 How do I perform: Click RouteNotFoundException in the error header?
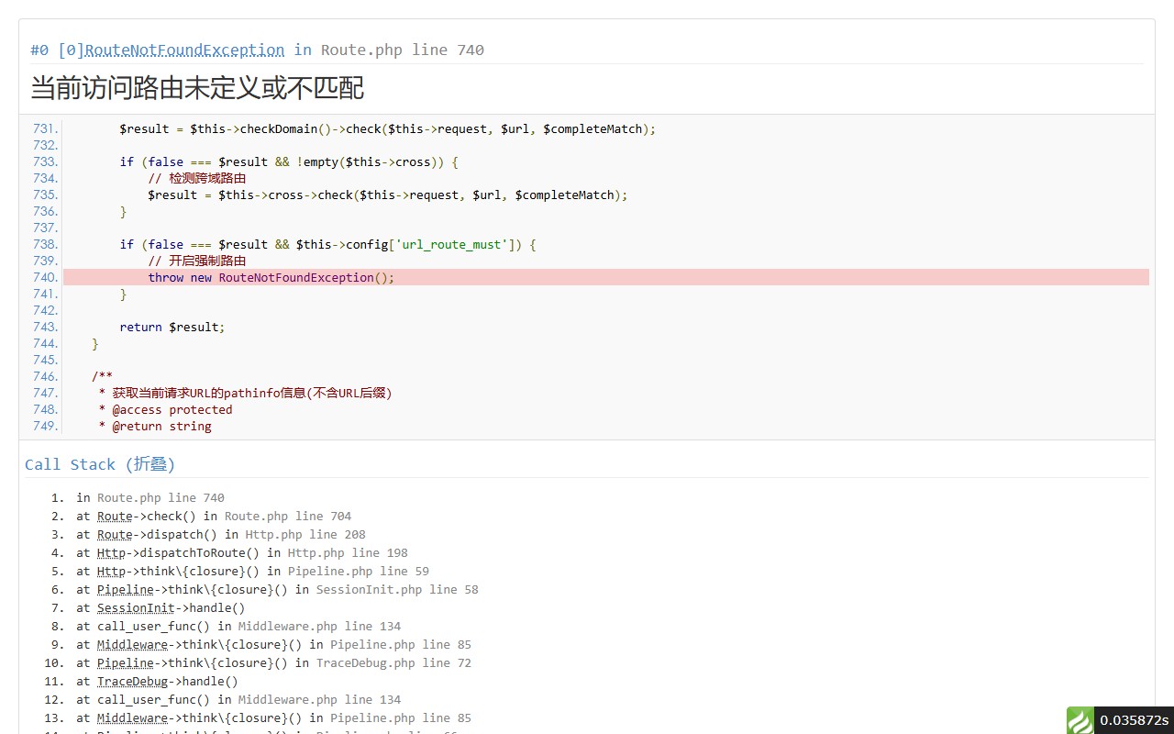tap(184, 50)
